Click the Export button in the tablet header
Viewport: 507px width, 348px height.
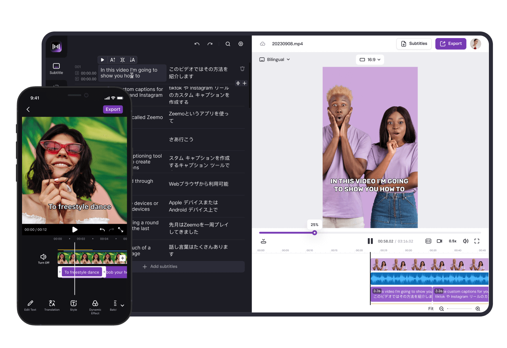click(451, 43)
